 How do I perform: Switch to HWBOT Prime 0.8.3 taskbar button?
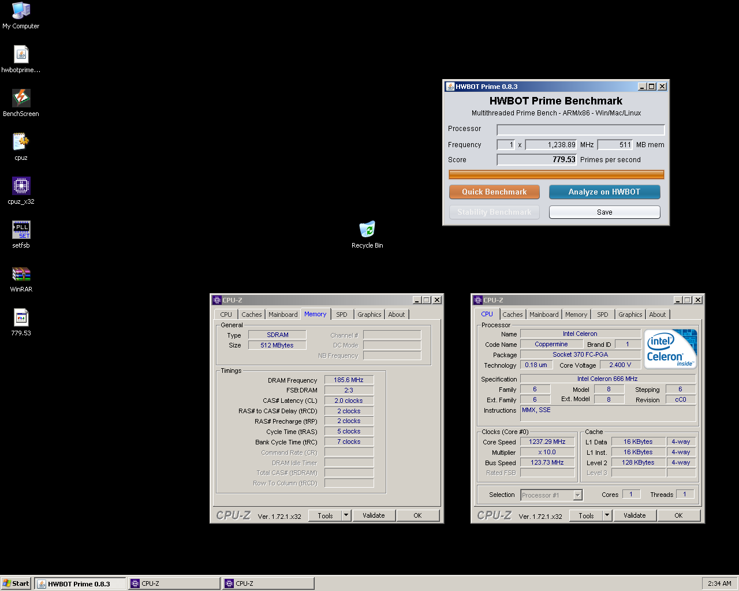tap(80, 583)
